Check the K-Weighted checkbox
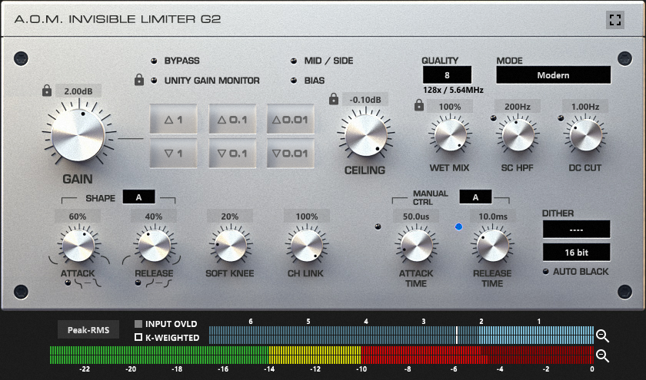The image size is (646, 380). 138,337
